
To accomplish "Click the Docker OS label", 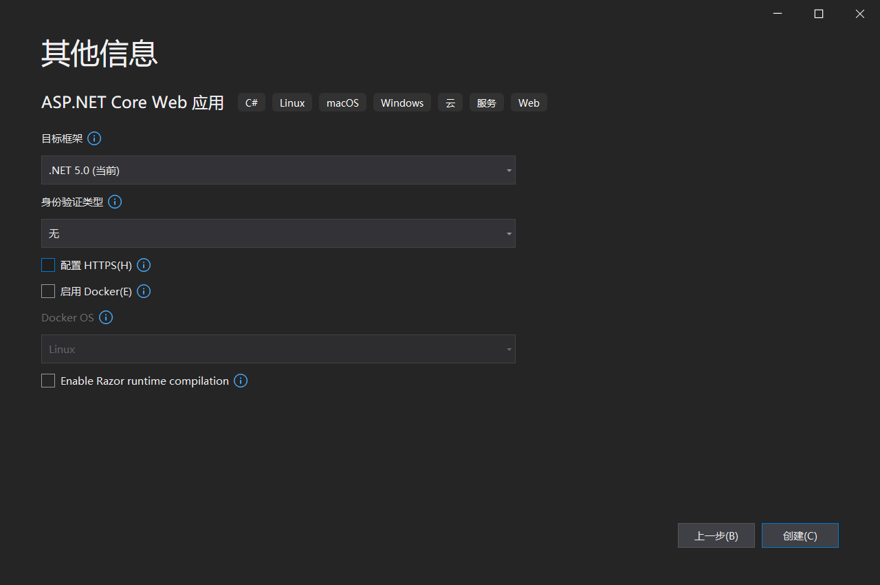I will pyautogui.click(x=67, y=317).
